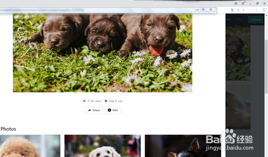Click the Share button
Image resolution: width=268 pixels, height=157 pixels.
(x=94, y=110)
